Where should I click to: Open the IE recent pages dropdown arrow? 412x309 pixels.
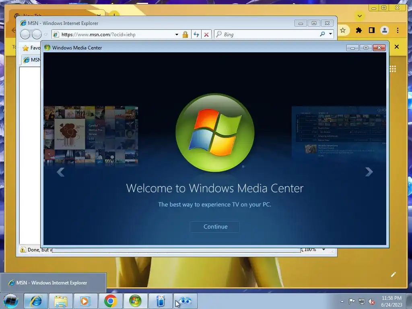[x=46, y=35]
